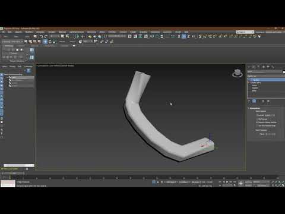The width and height of the screenshot is (285, 214).
Task: Toggle the Remove Interior Patches checkbox
Action: (257, 122)
